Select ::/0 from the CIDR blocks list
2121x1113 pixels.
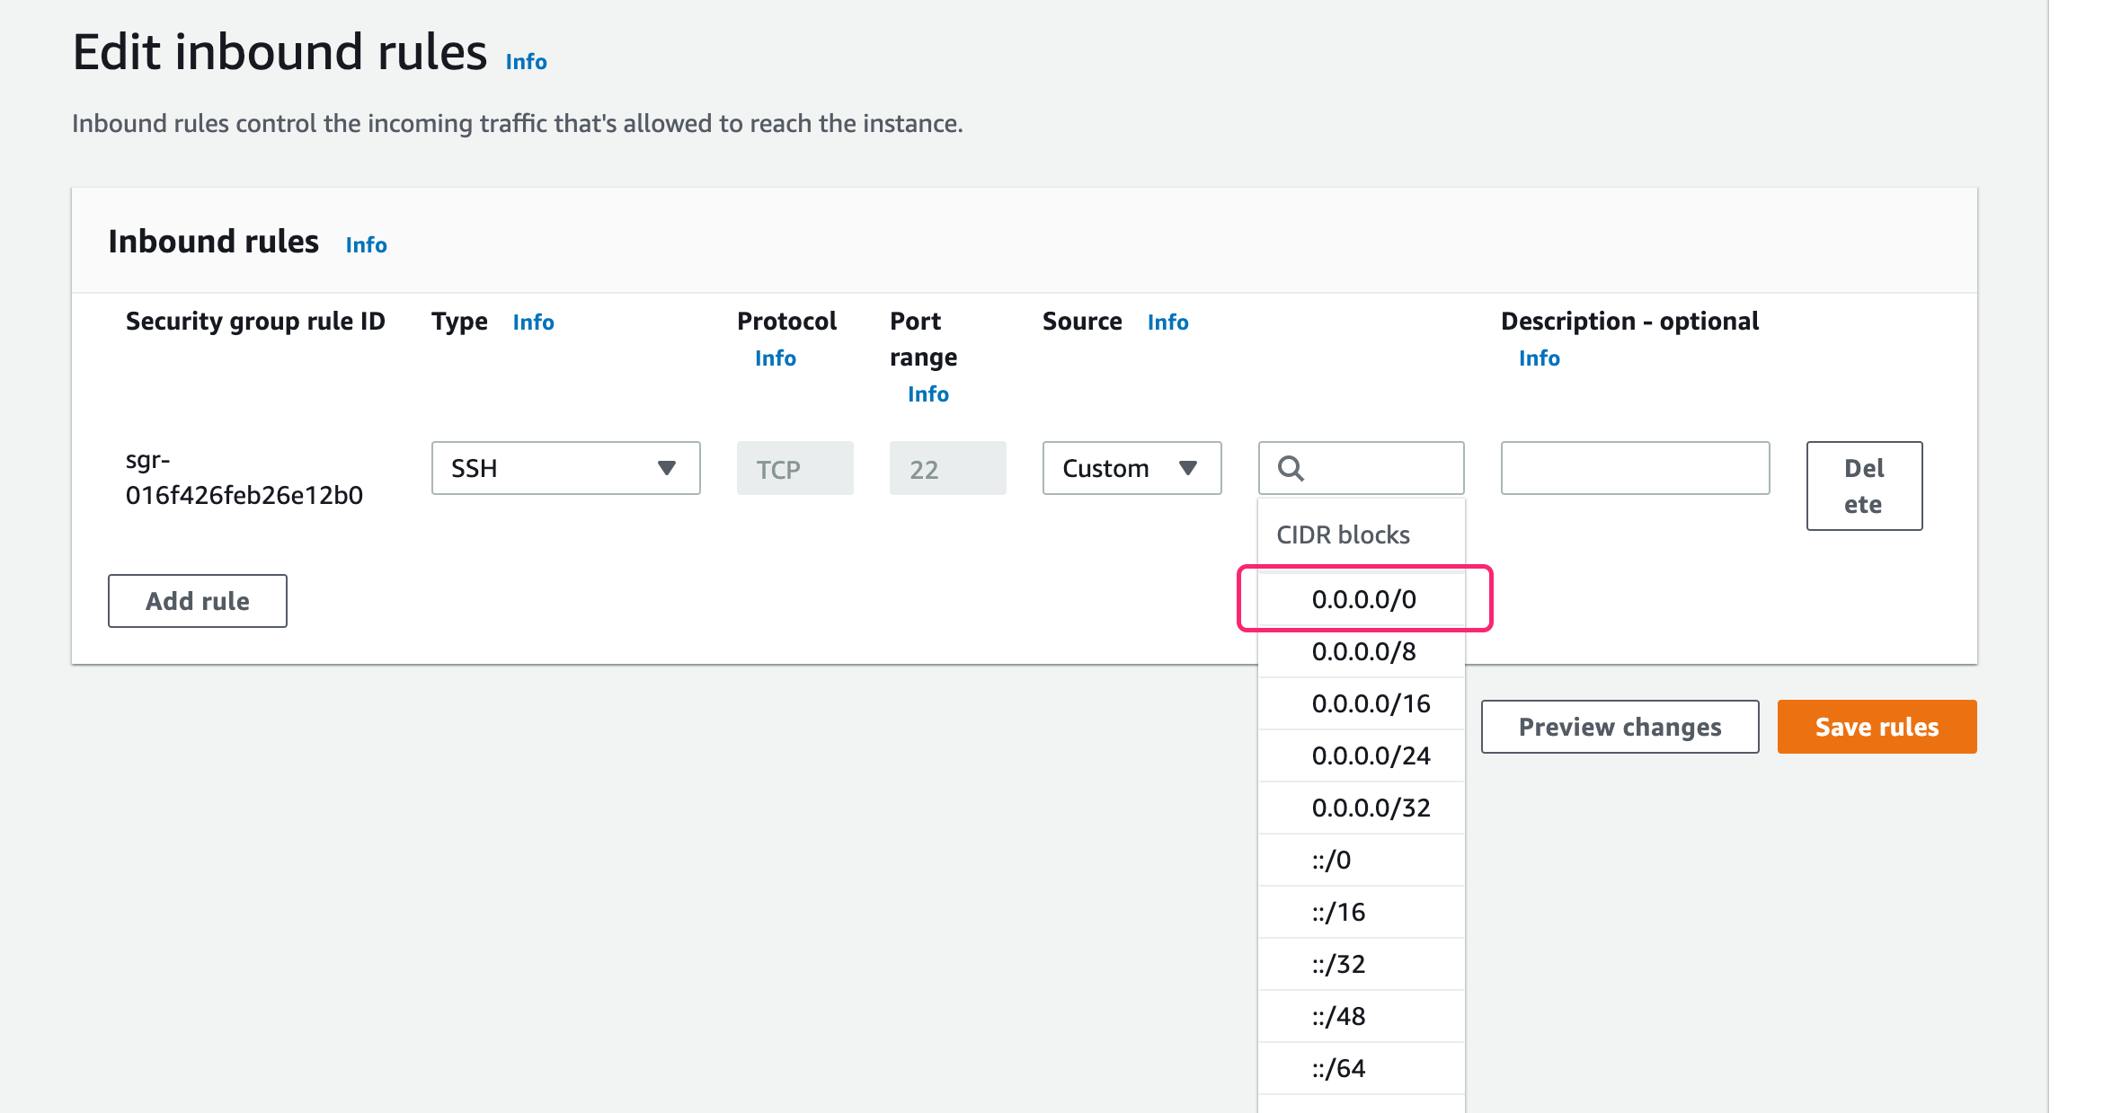click(1333, 859)
